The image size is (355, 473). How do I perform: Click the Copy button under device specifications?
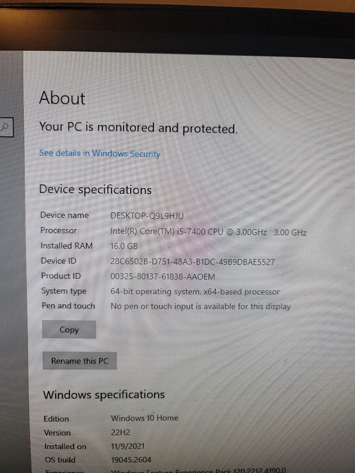(69, 329)
